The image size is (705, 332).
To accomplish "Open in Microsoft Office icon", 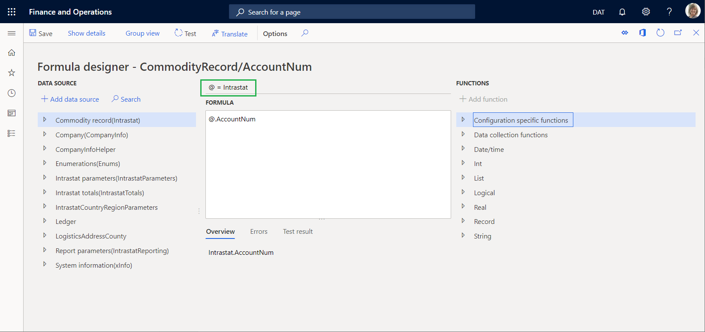I will coord(642,33).
